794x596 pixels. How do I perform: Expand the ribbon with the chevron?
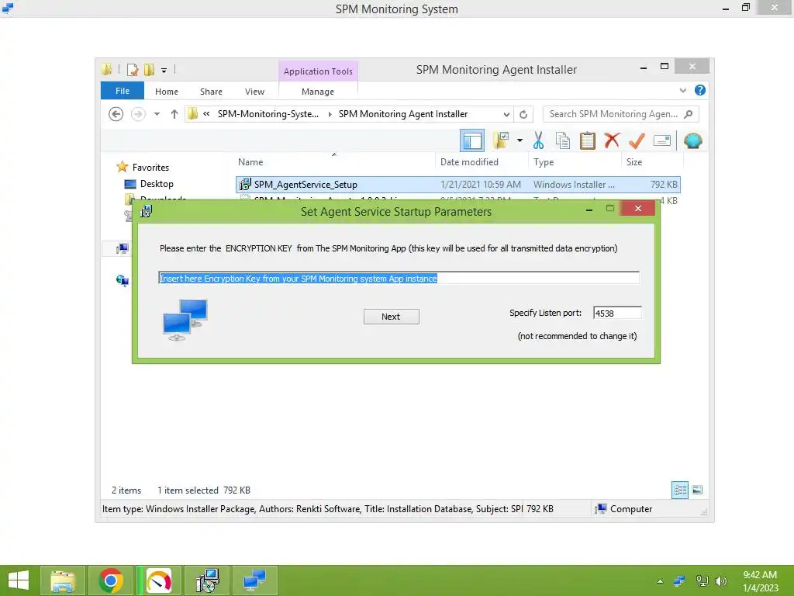click(x=682, y=91)
